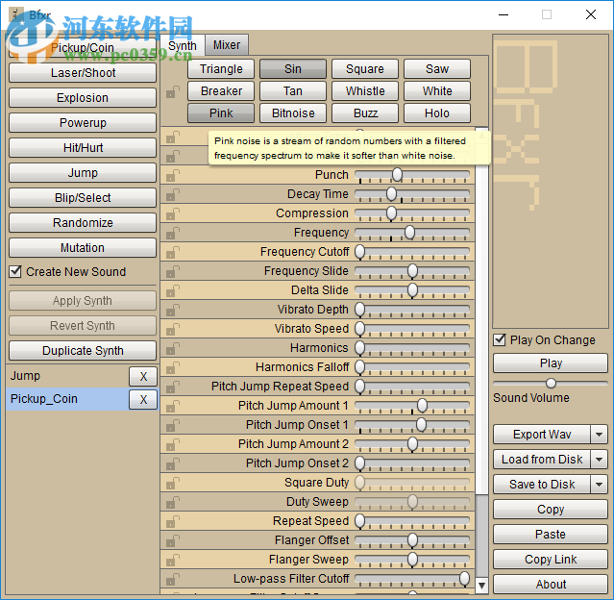Click the Mutation button
The image size is (614, 600).
pyautogui.click(x=83, y=248)
